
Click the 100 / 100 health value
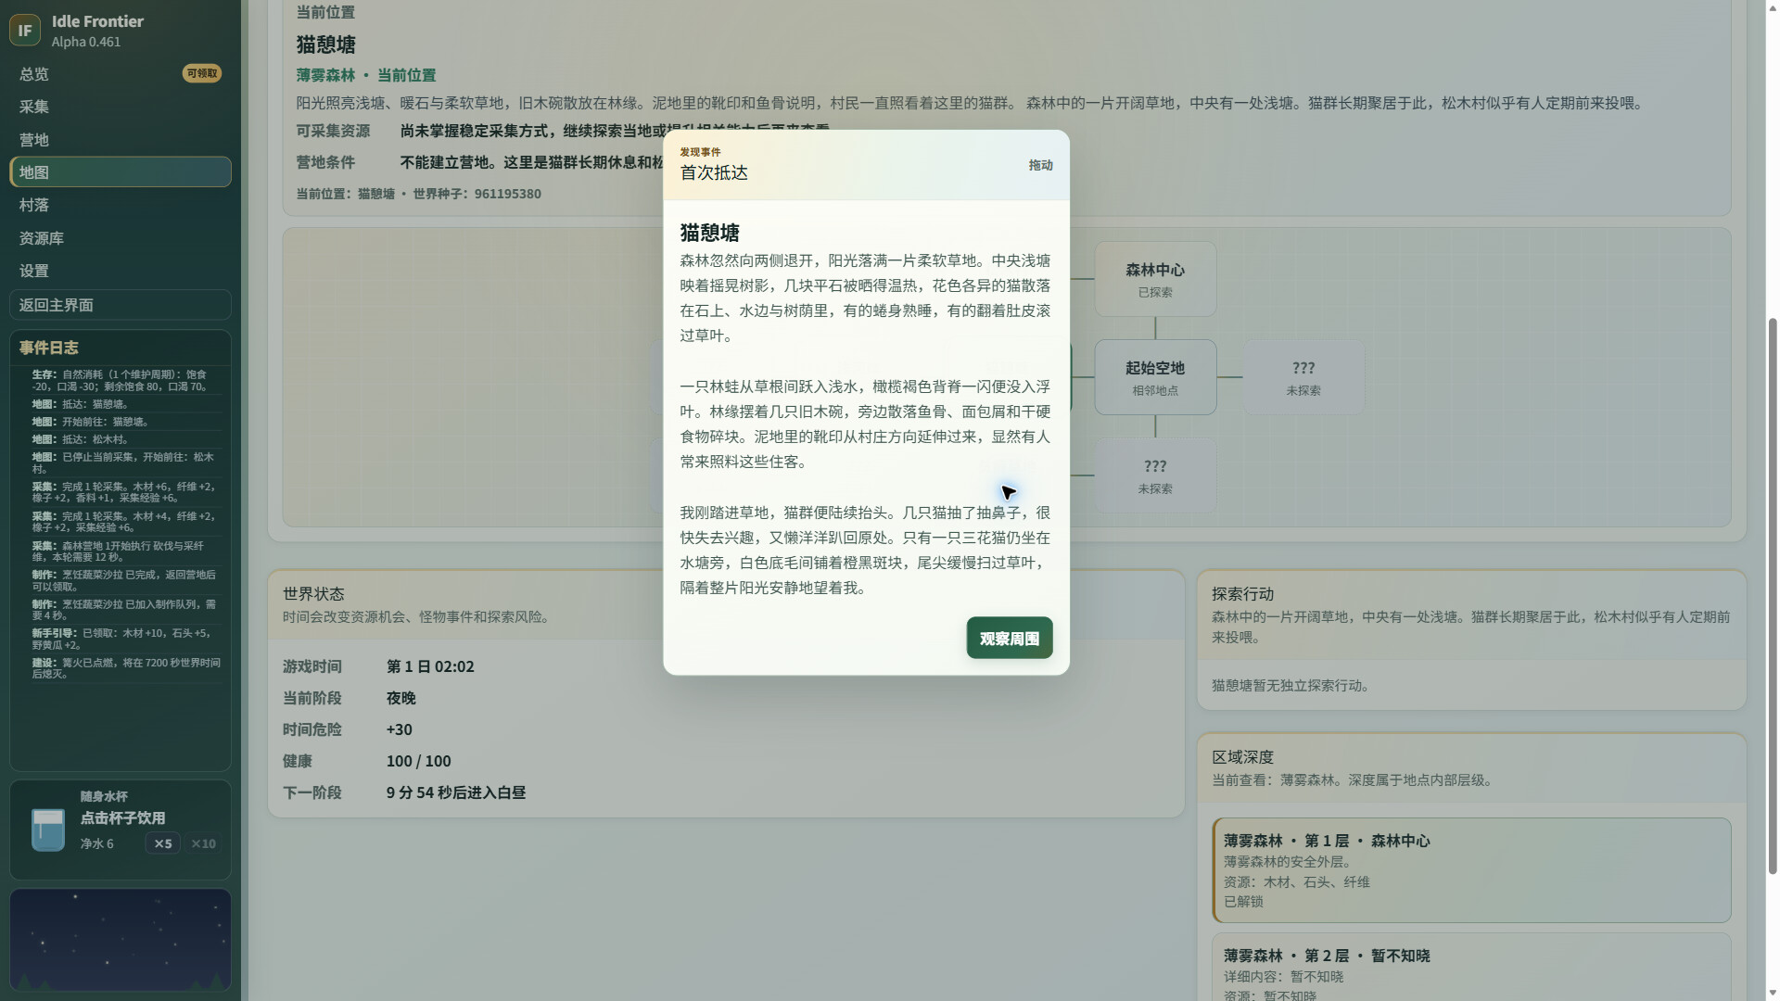pyautogui.click(x=419, y=761)
